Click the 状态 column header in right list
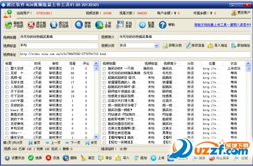The image size is (253, 166). (234, 64)
